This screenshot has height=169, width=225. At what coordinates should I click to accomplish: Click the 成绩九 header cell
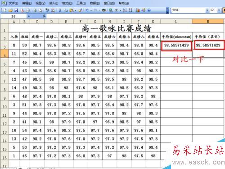click(153, 37)
